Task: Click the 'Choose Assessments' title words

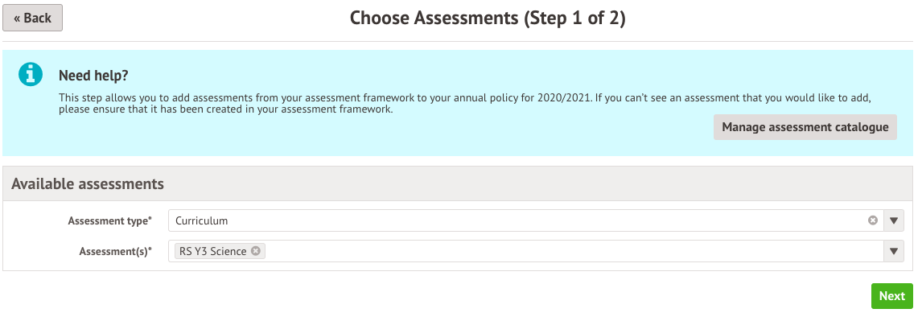Action: click(x=434, y=19)
